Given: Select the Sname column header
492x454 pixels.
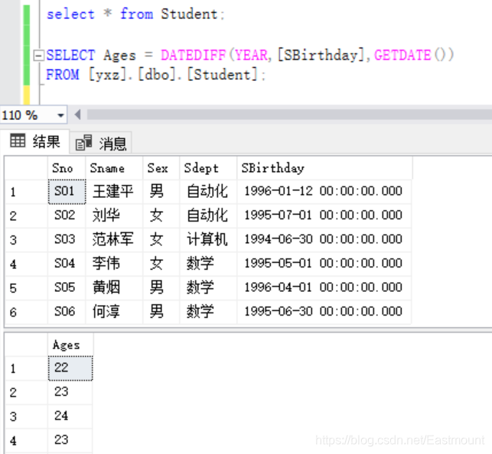Looking at the screenshot, I should tap(114, 168).
